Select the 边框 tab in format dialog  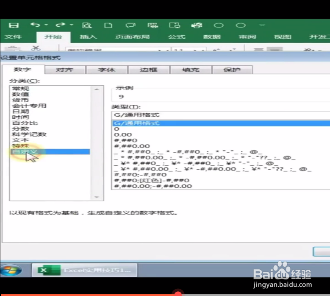(149, 70)
